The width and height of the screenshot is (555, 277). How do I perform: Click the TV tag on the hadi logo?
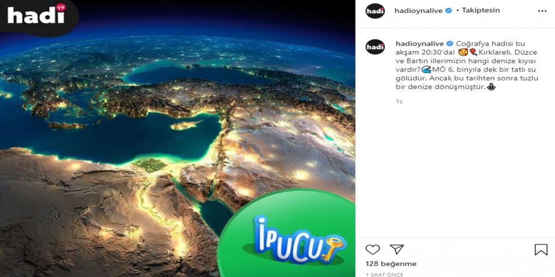60,7
